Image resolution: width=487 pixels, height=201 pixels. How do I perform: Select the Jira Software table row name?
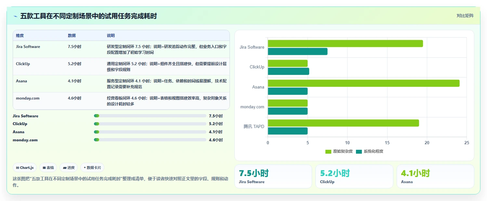[x=28, y=46]
